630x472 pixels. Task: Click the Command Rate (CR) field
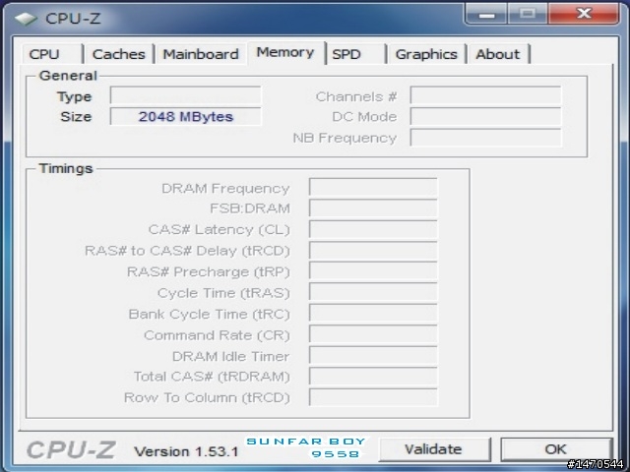[x=373, y=334]
